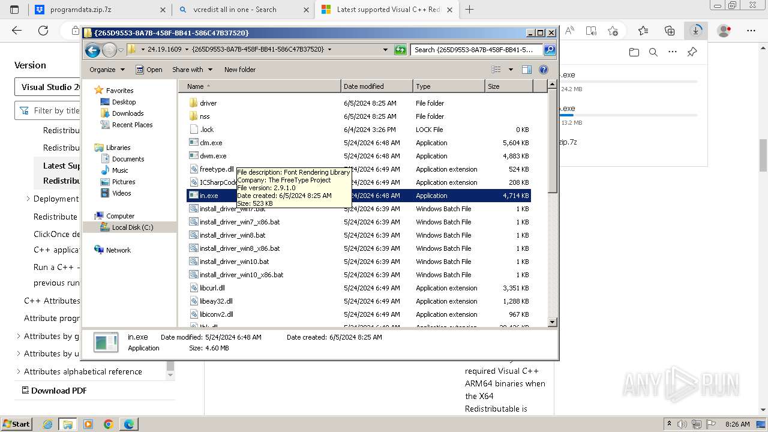This screenshot has width=768, height=432.
Task: Open Pictures library
Action: [x=124, y=182]
